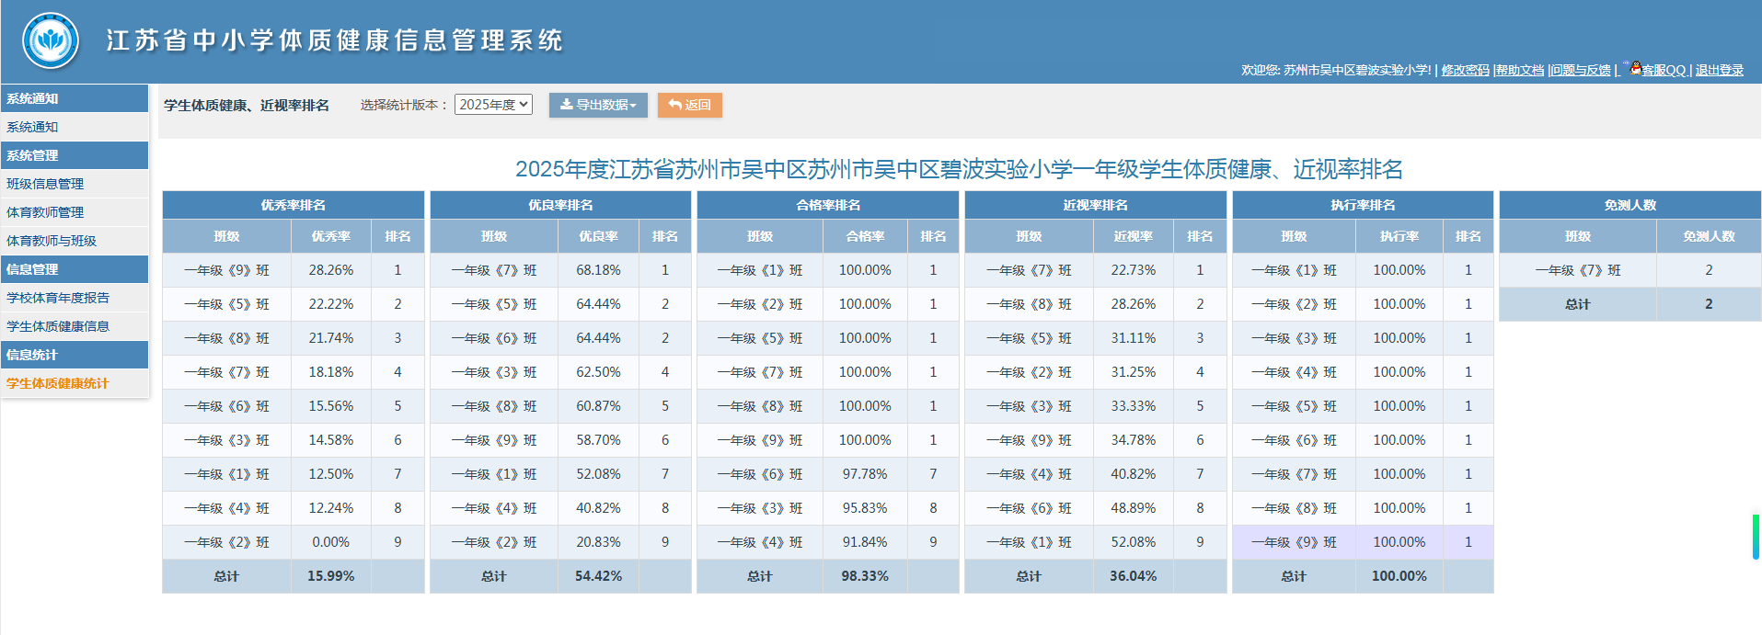Toggle the 信息管理 sidebar section header
This screenshot has width=1762, height=635.
(x=75, y=269)
